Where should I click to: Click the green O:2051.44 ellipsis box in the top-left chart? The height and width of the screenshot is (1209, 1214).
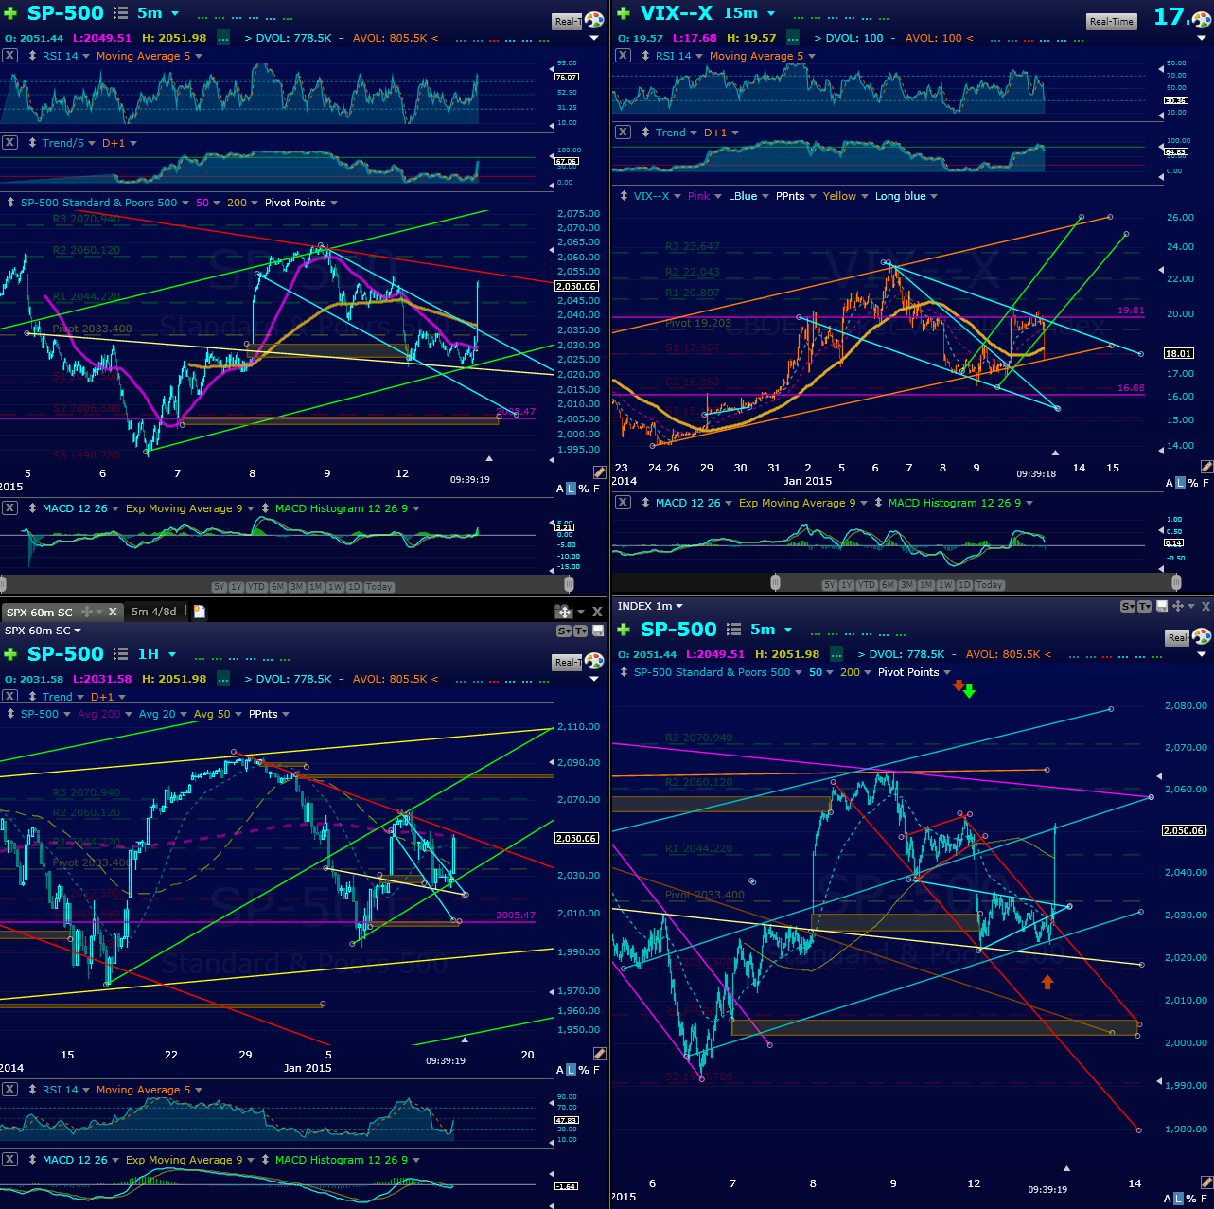coord(223,38)
